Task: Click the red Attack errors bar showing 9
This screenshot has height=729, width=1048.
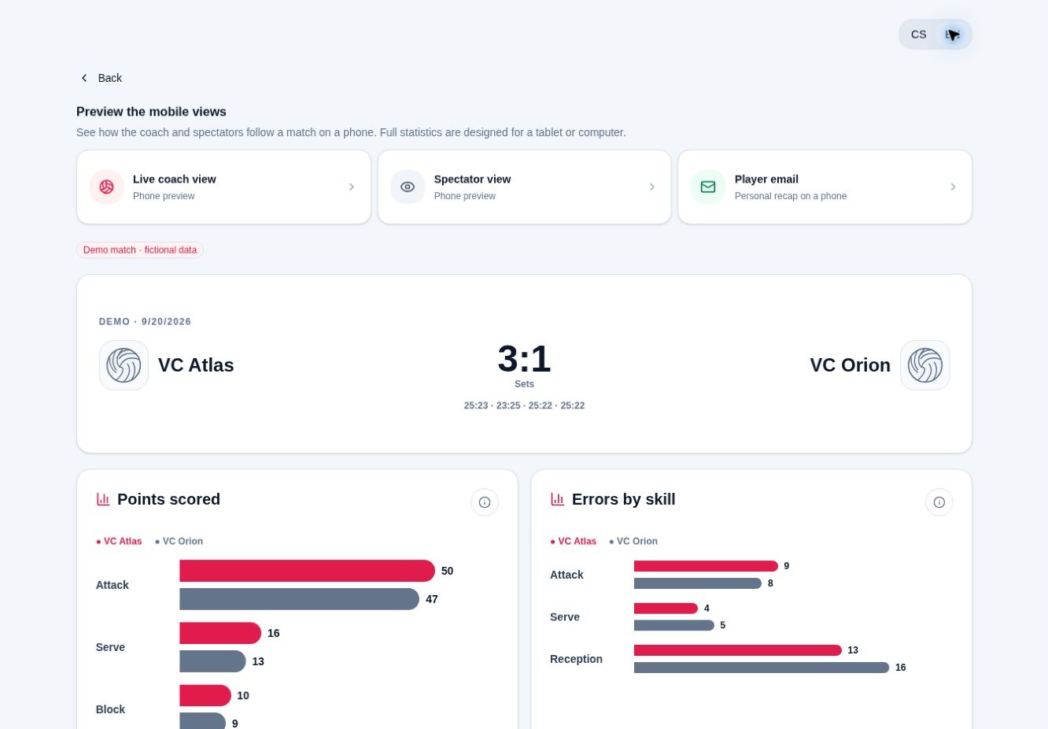Action: [x=706, y=566]
